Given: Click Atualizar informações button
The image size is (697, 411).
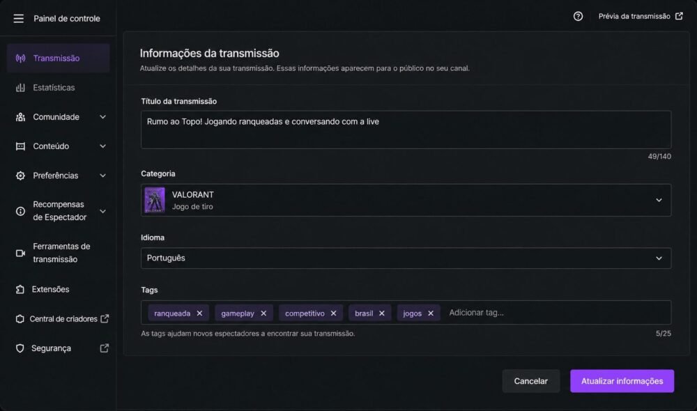Looking at the screenshot, I should point(622,381).
